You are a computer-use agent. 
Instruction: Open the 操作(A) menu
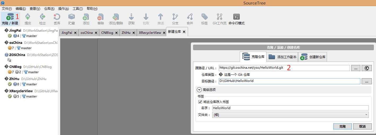[63, 9]
